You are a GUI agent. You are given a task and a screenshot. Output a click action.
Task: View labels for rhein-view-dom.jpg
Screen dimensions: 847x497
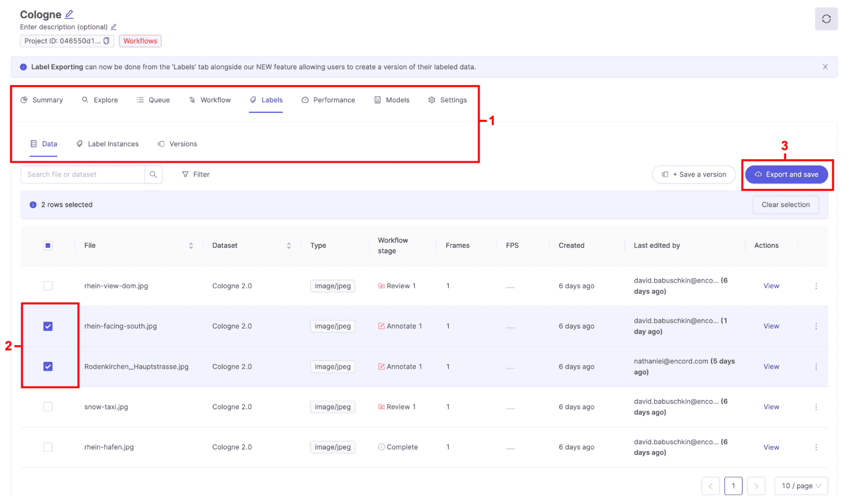tap(771, 286)
